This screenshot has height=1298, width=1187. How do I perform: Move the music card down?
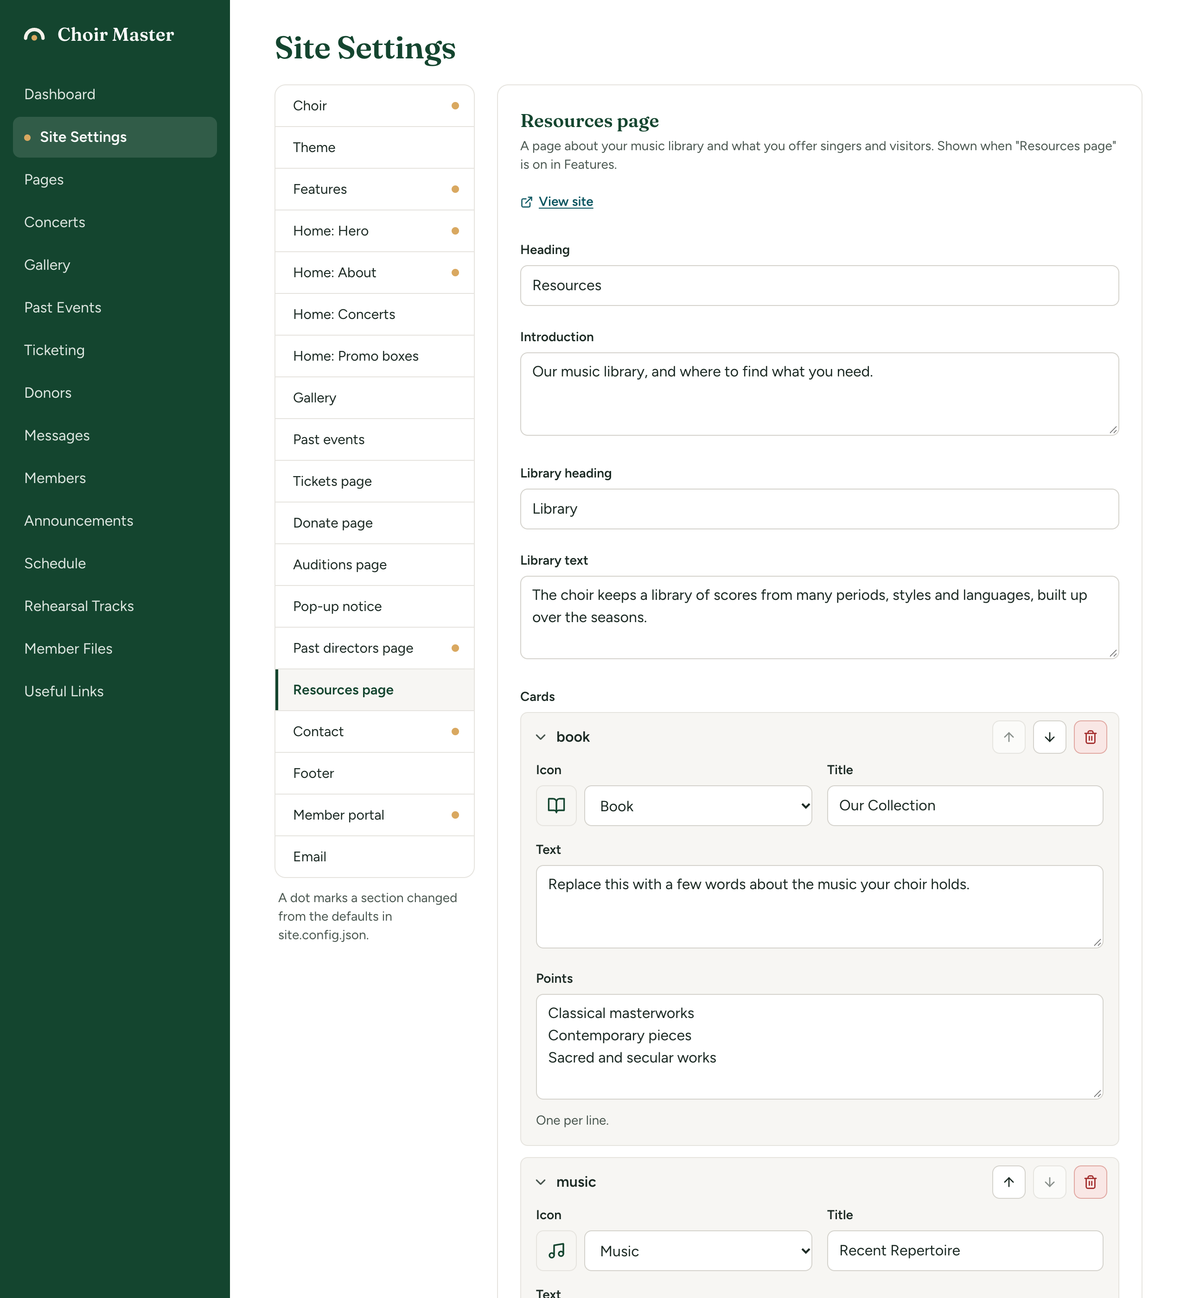coord(1049,1182)
